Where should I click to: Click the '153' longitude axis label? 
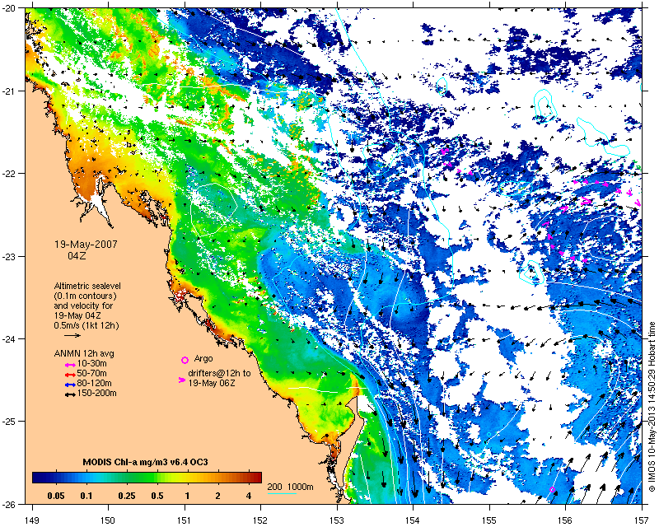[337, 520]
